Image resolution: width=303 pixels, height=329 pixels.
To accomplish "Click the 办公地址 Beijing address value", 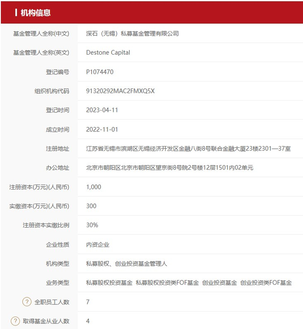I will 170,168.
